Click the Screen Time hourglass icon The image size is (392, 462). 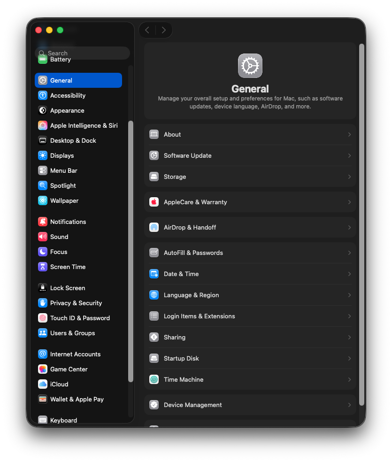tap(43, 267)
